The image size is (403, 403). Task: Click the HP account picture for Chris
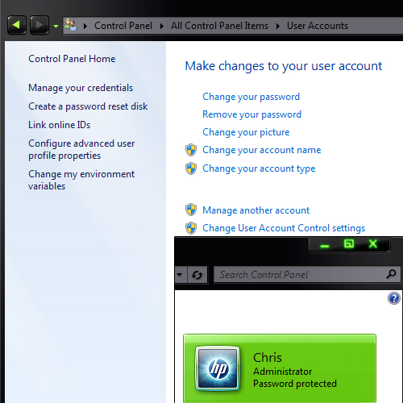[x=218, y=368]
